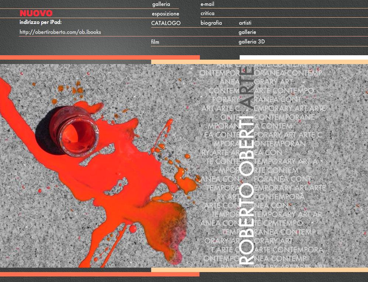Go to the esposizione page
Viewport: 368px width, 282px height.
pyautogui.click(x=165, y=14)
